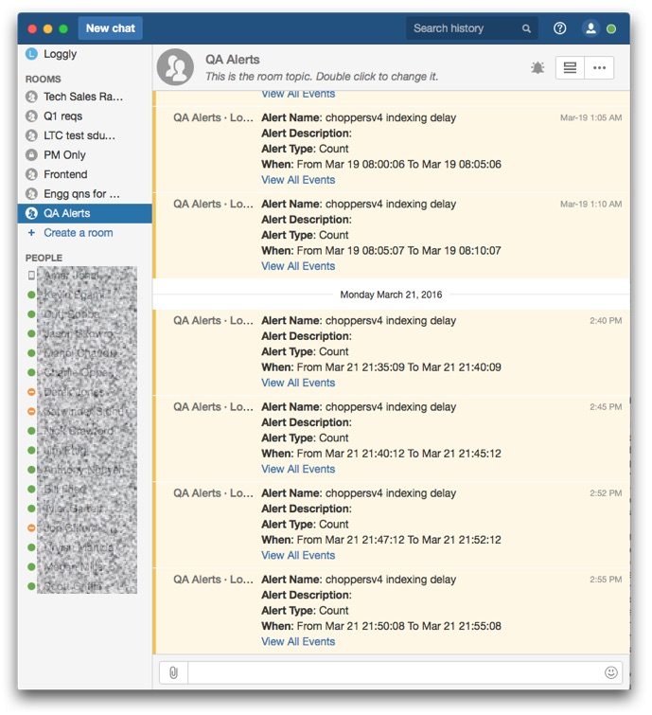Select the Tech Sales room

tap(82, 97)
